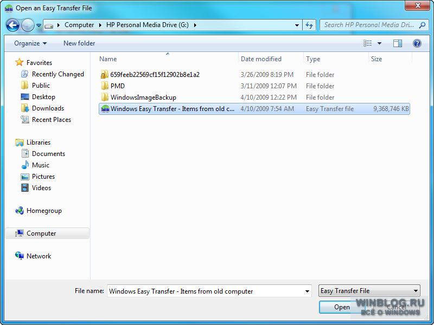Click the Forward navigation arrow button

click(28, 25)
